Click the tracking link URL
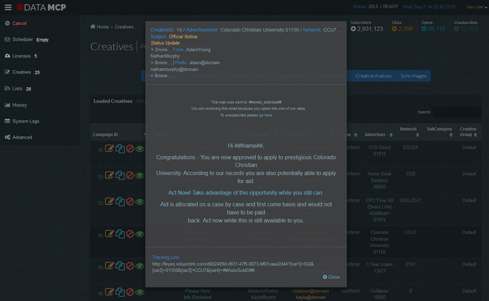The height and width of the screenshot is (301, 489). point(233,267)
